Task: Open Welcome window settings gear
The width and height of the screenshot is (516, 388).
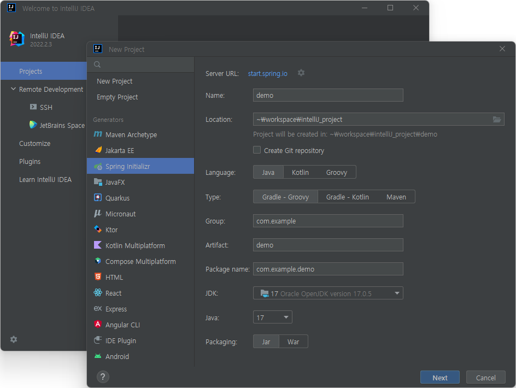Action: [x=14, y=339]
